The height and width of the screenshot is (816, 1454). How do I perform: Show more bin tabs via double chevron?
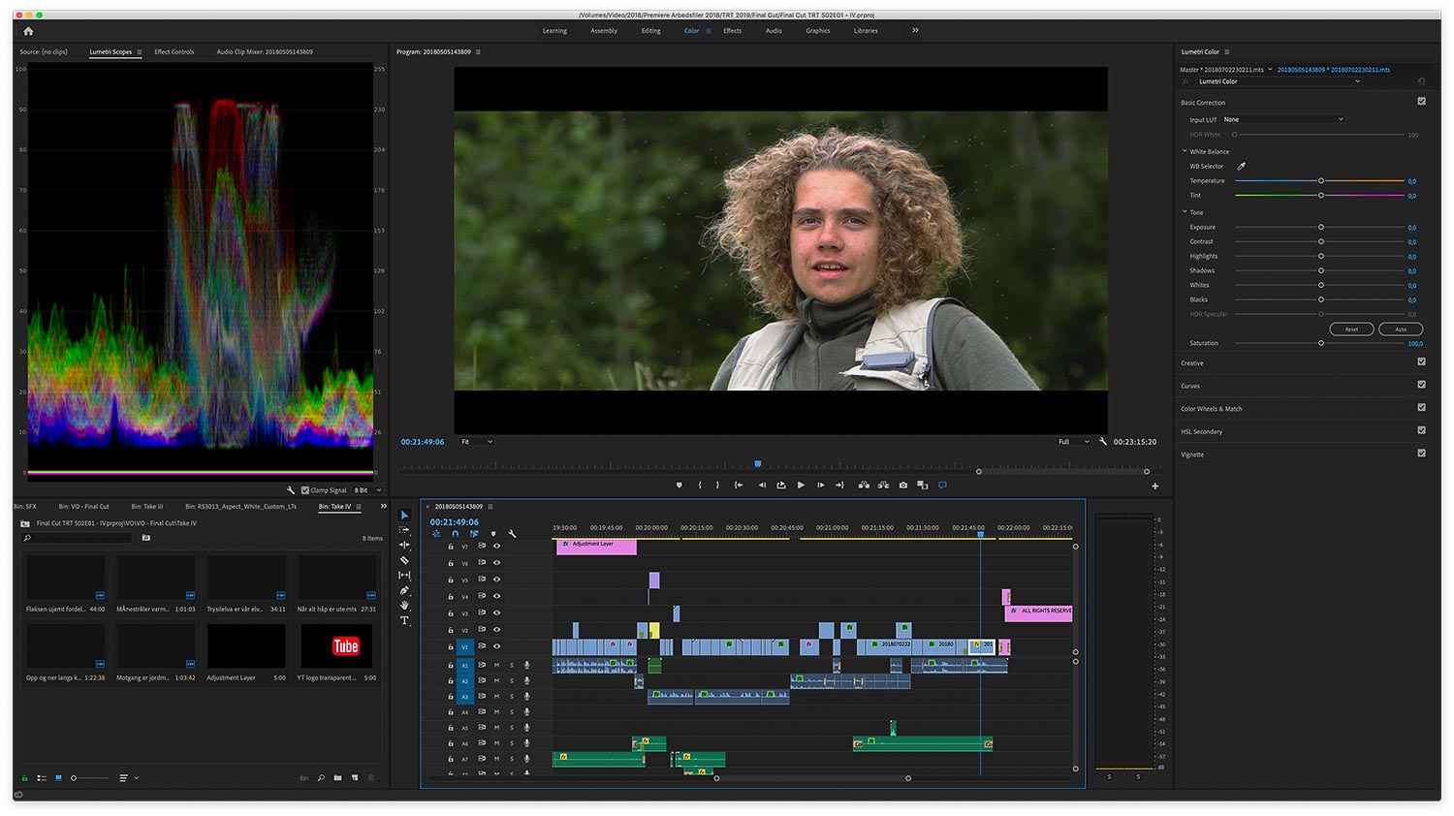[383, 506]
